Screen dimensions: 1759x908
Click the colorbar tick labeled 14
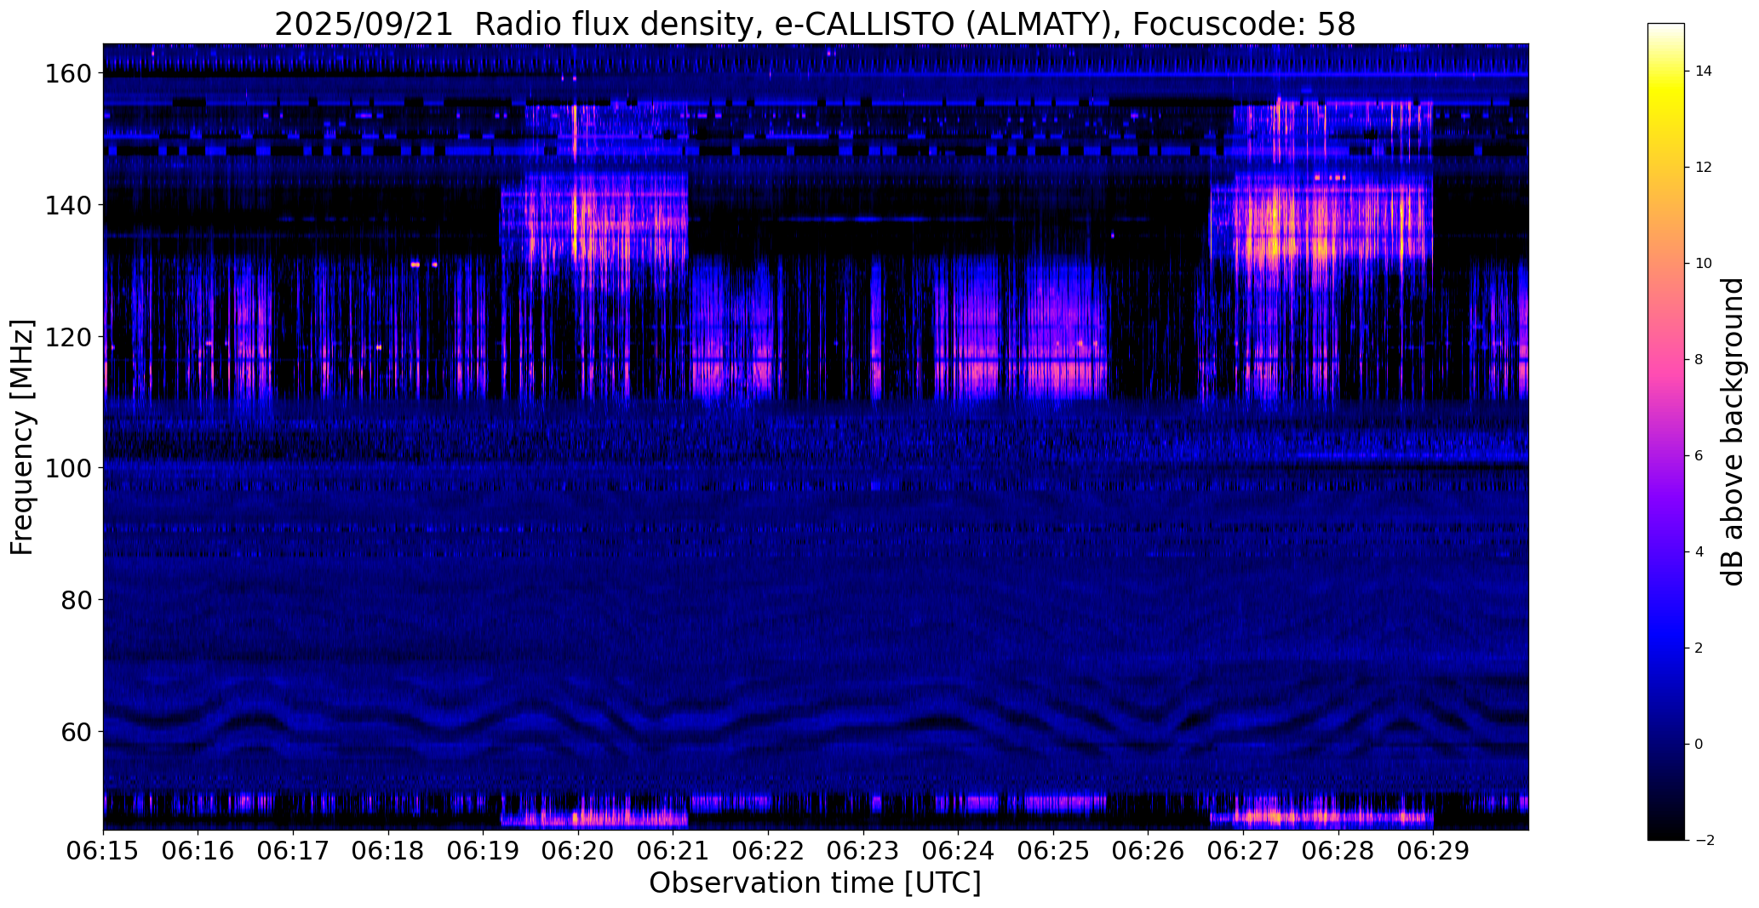point(1703,71)
